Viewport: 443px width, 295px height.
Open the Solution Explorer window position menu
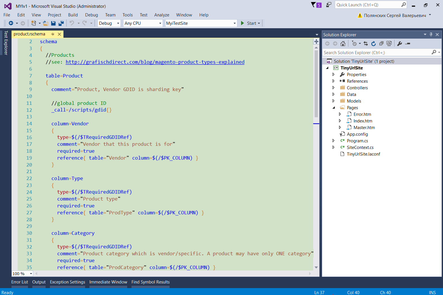(x=425, y=34)
